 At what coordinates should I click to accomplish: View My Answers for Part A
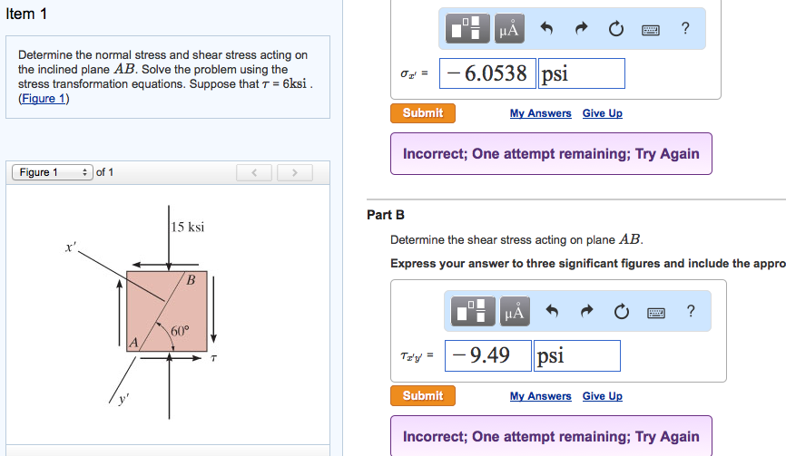pos(540,113)
